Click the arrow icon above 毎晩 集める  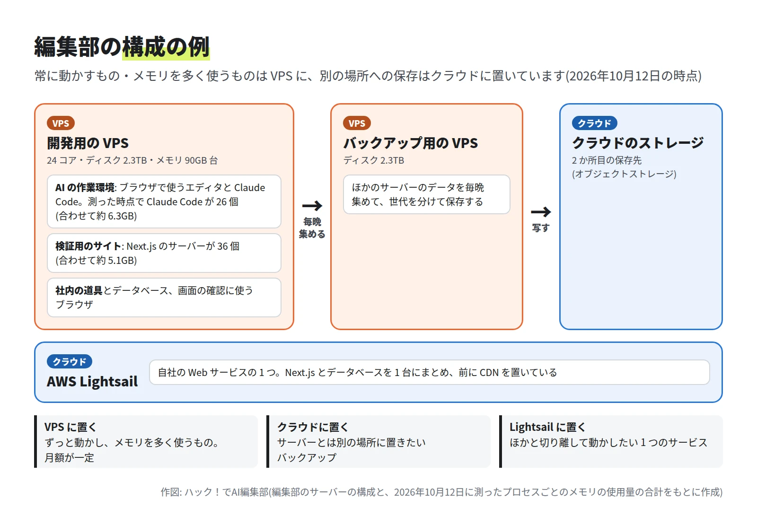click(x=312, y=206)
